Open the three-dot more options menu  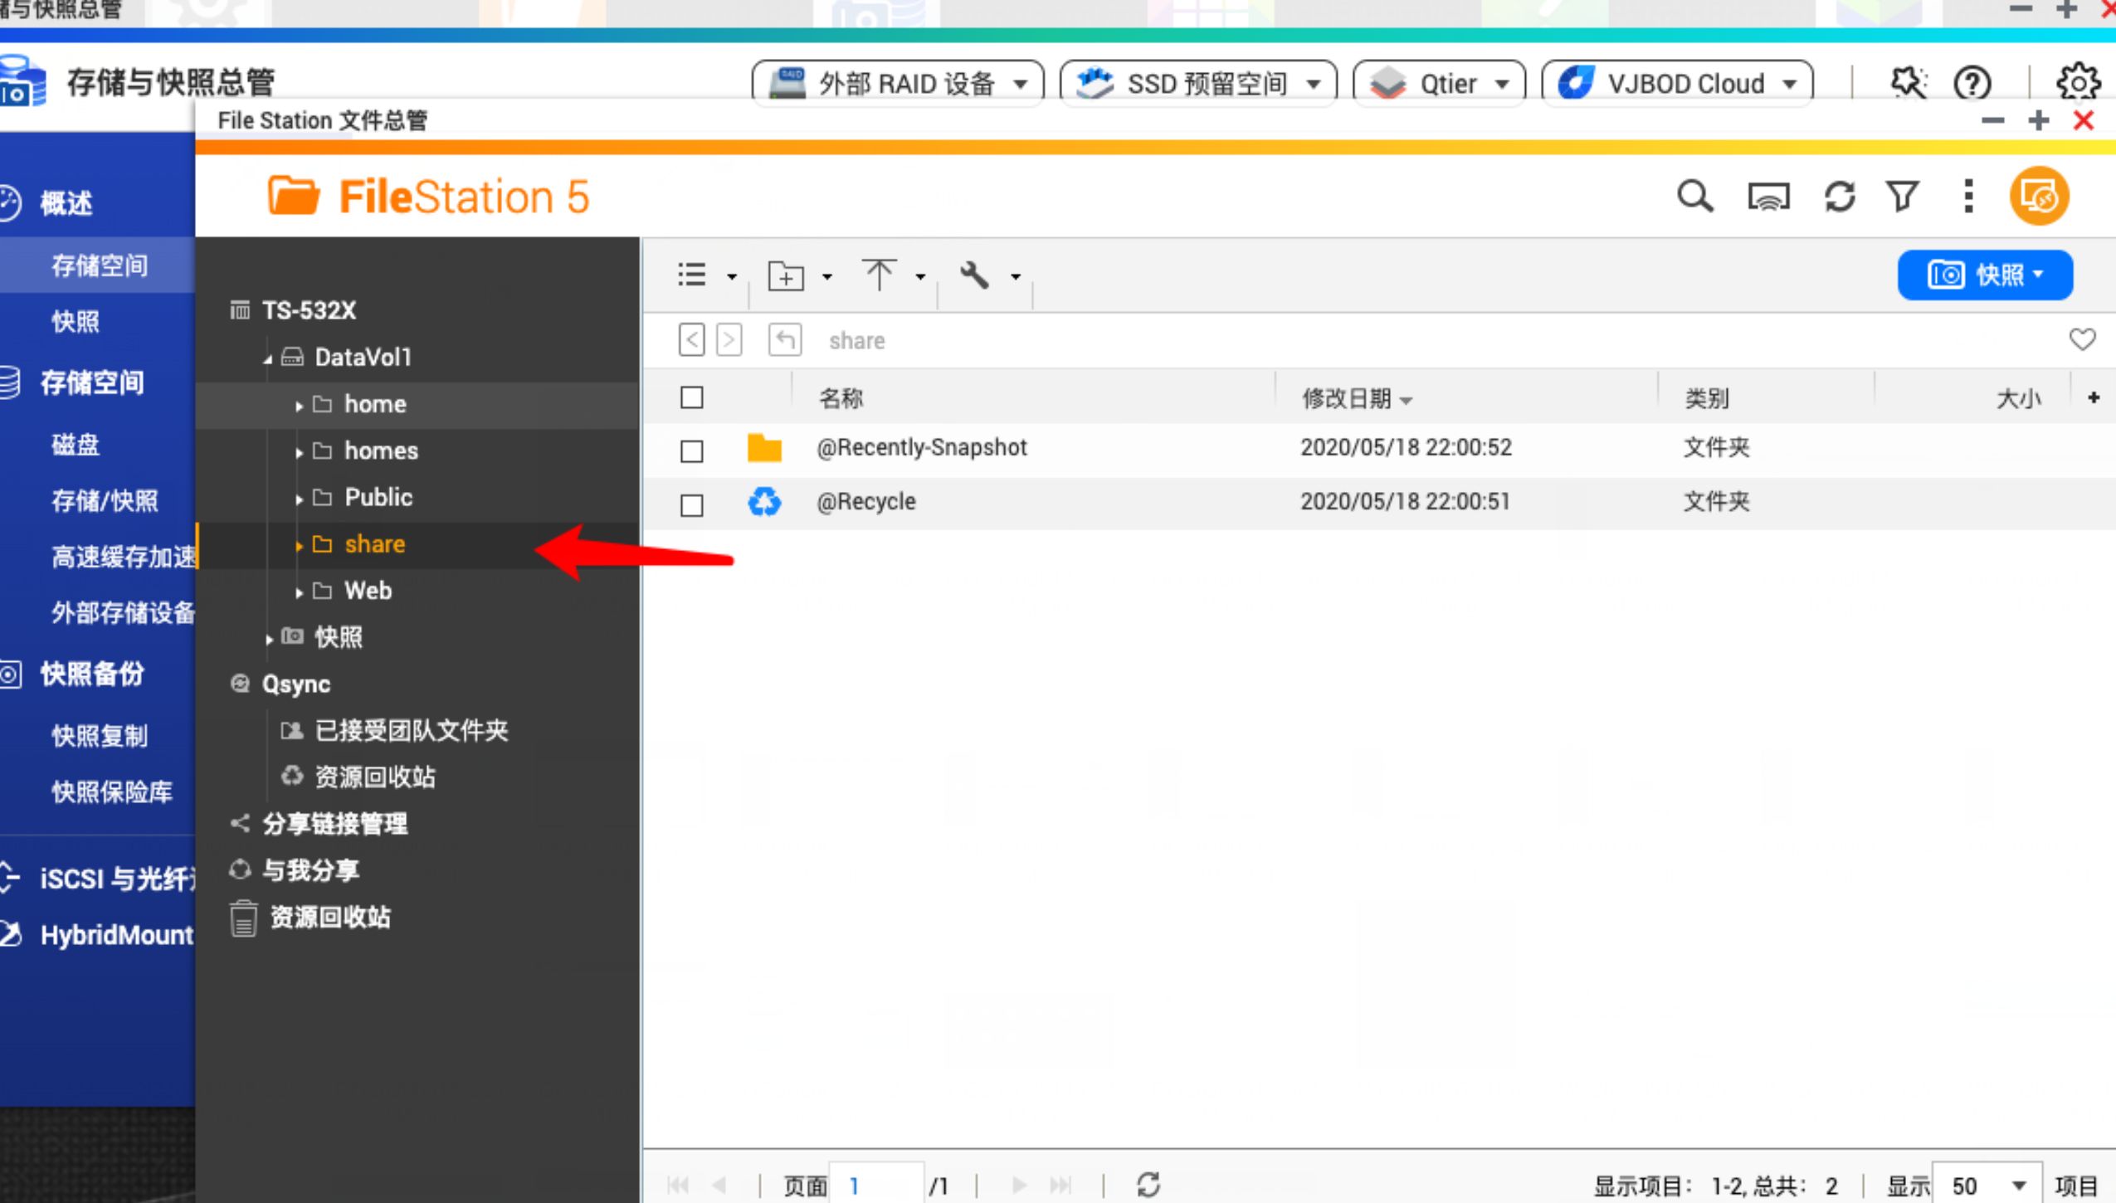point(1967,197)
